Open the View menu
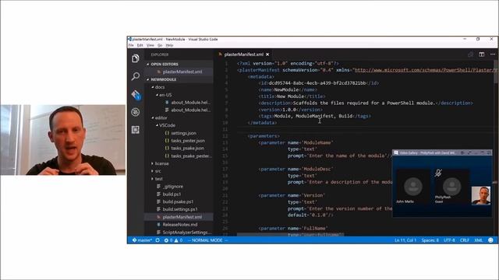The height and width of the screenshot is (280, 499). 150,45
